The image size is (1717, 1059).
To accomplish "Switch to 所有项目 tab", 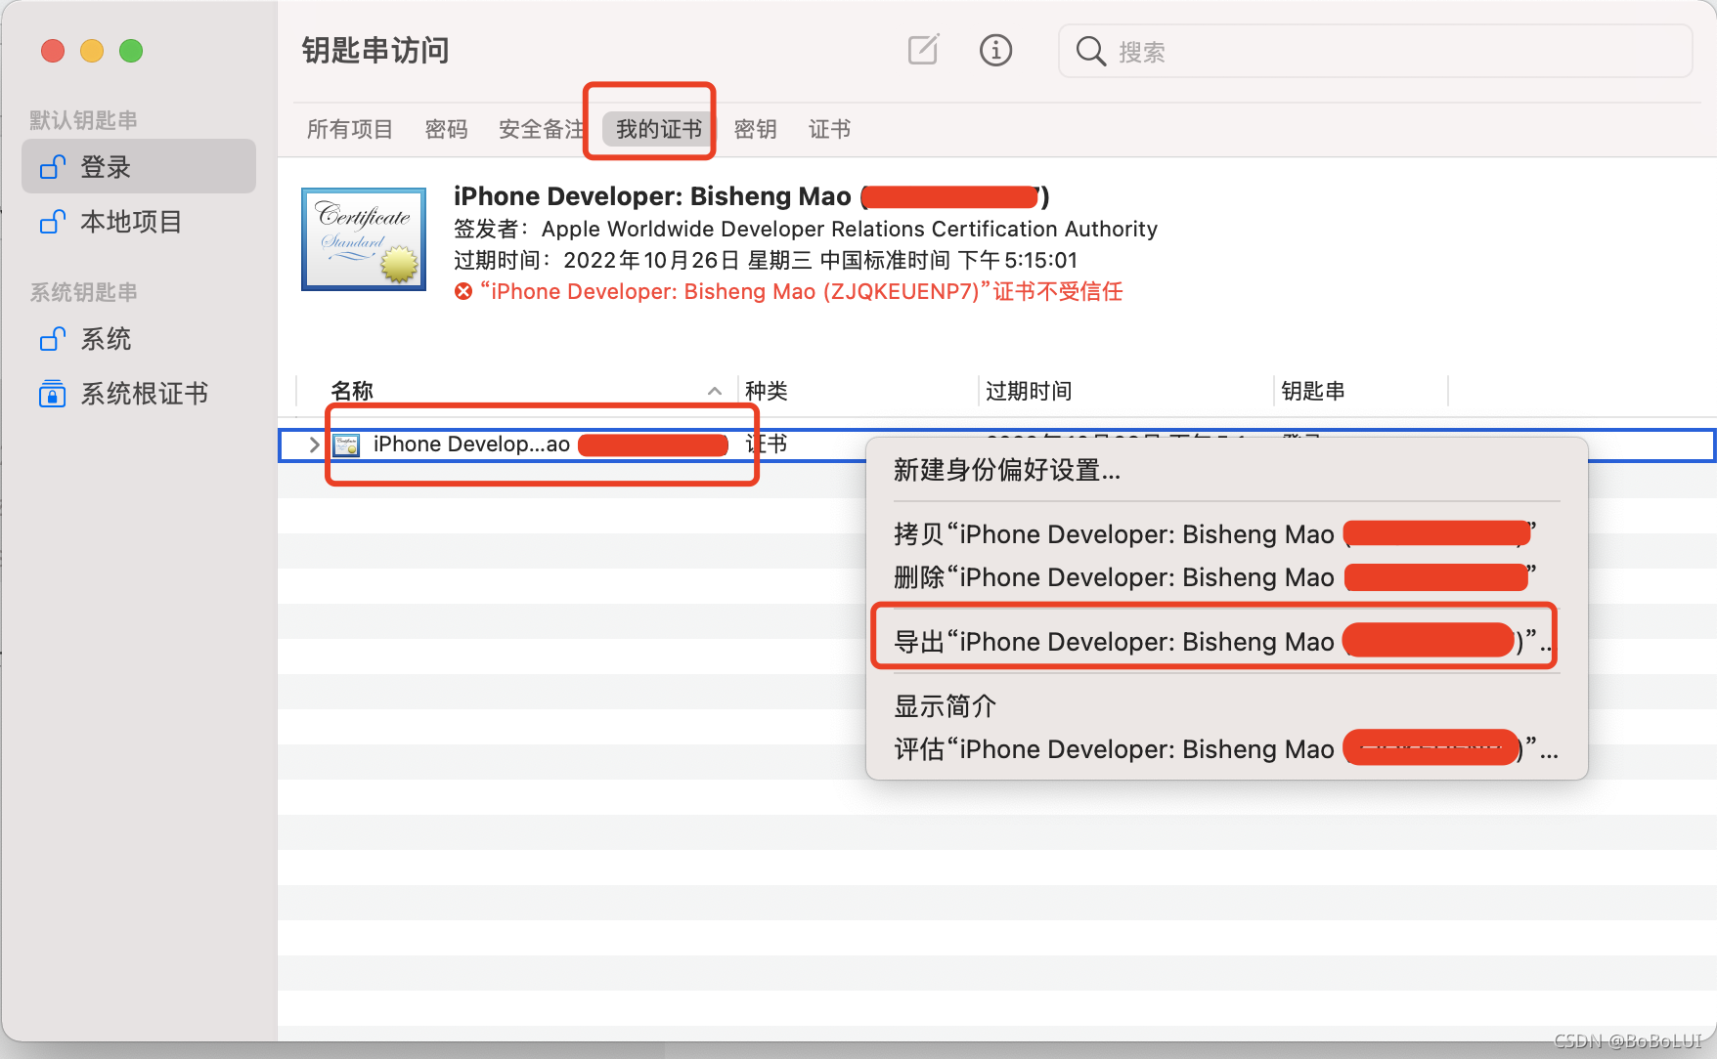I will coord(350,129).
